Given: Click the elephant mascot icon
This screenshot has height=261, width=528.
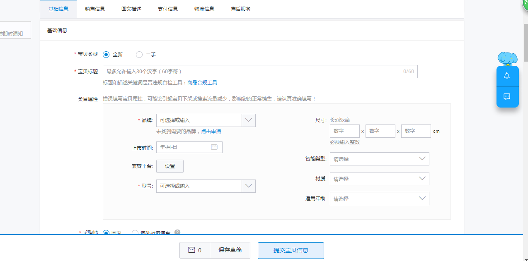Looking at the screenshot, I should tap(507, 59).
